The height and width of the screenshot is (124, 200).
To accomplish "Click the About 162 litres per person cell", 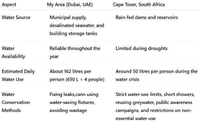I will (x=77, y=75).
